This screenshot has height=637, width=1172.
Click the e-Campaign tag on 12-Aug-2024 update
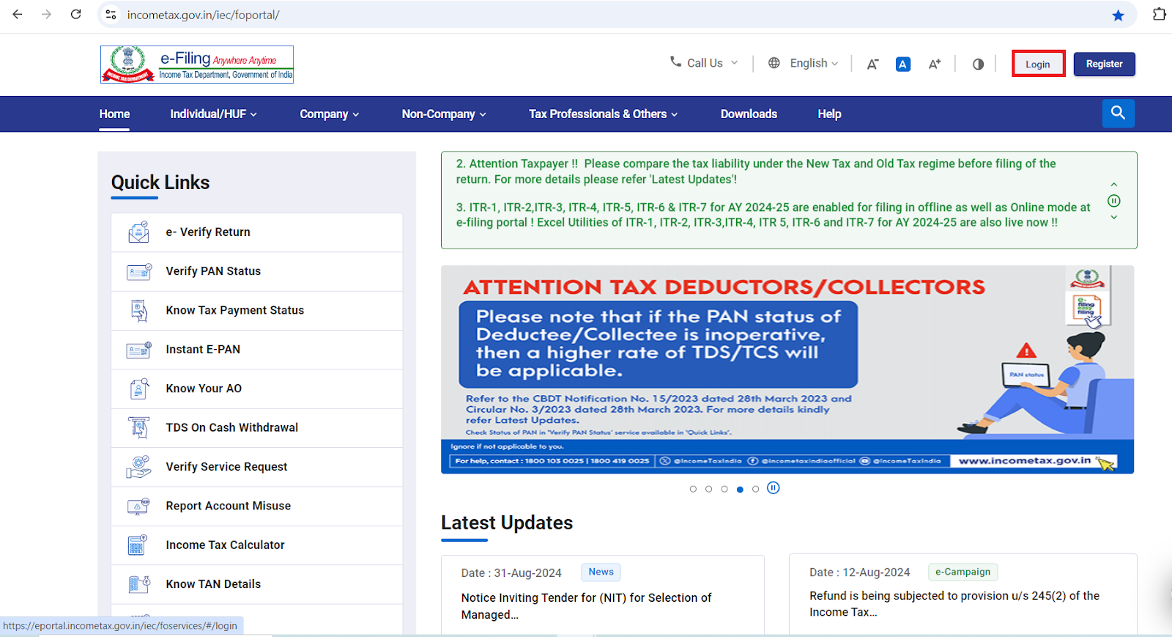(963, 572)
